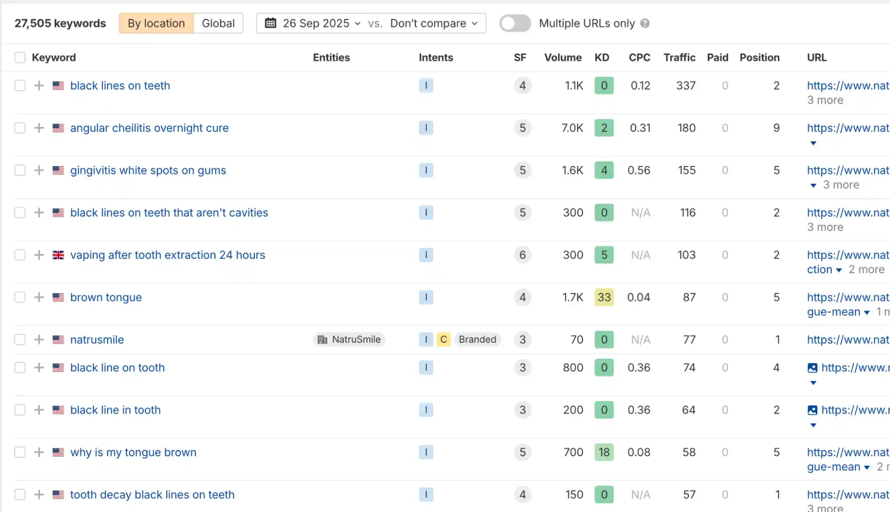Viewport: 890px width, 512px height.
Task: Open the URL link for why is my tongue brown
Action: point(848,452)
